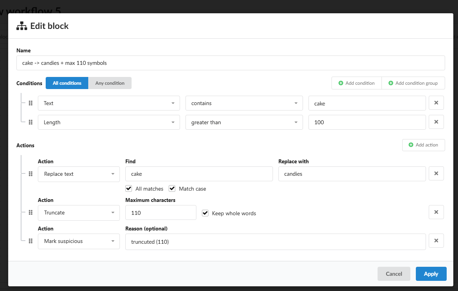Delete the Truncate action
This screenshot has width=458, height=291.
[x=436, y=212]
